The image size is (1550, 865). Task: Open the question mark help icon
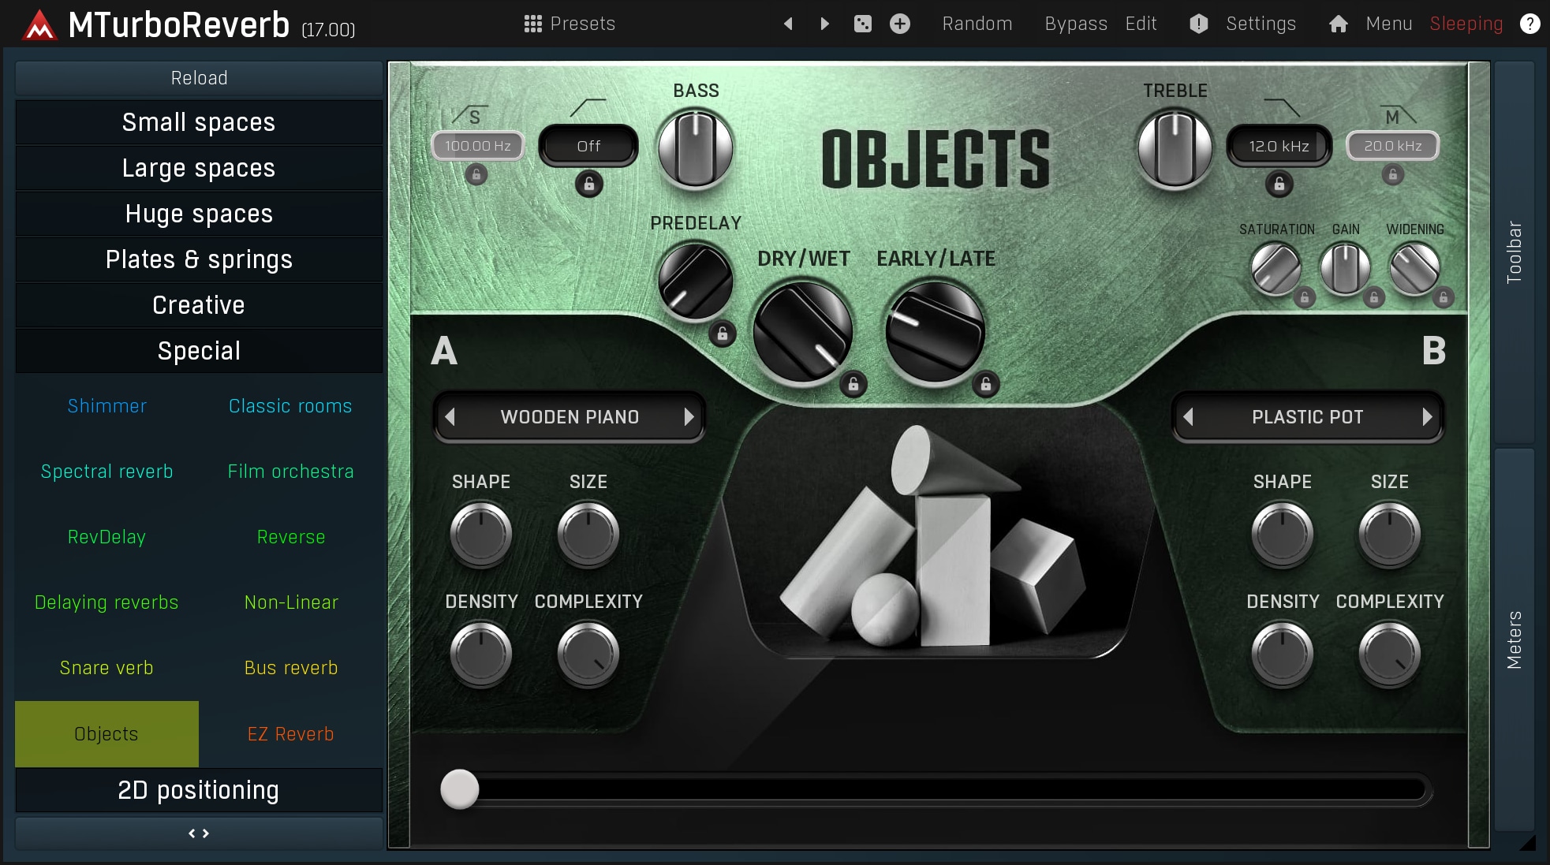(1529, 24)
